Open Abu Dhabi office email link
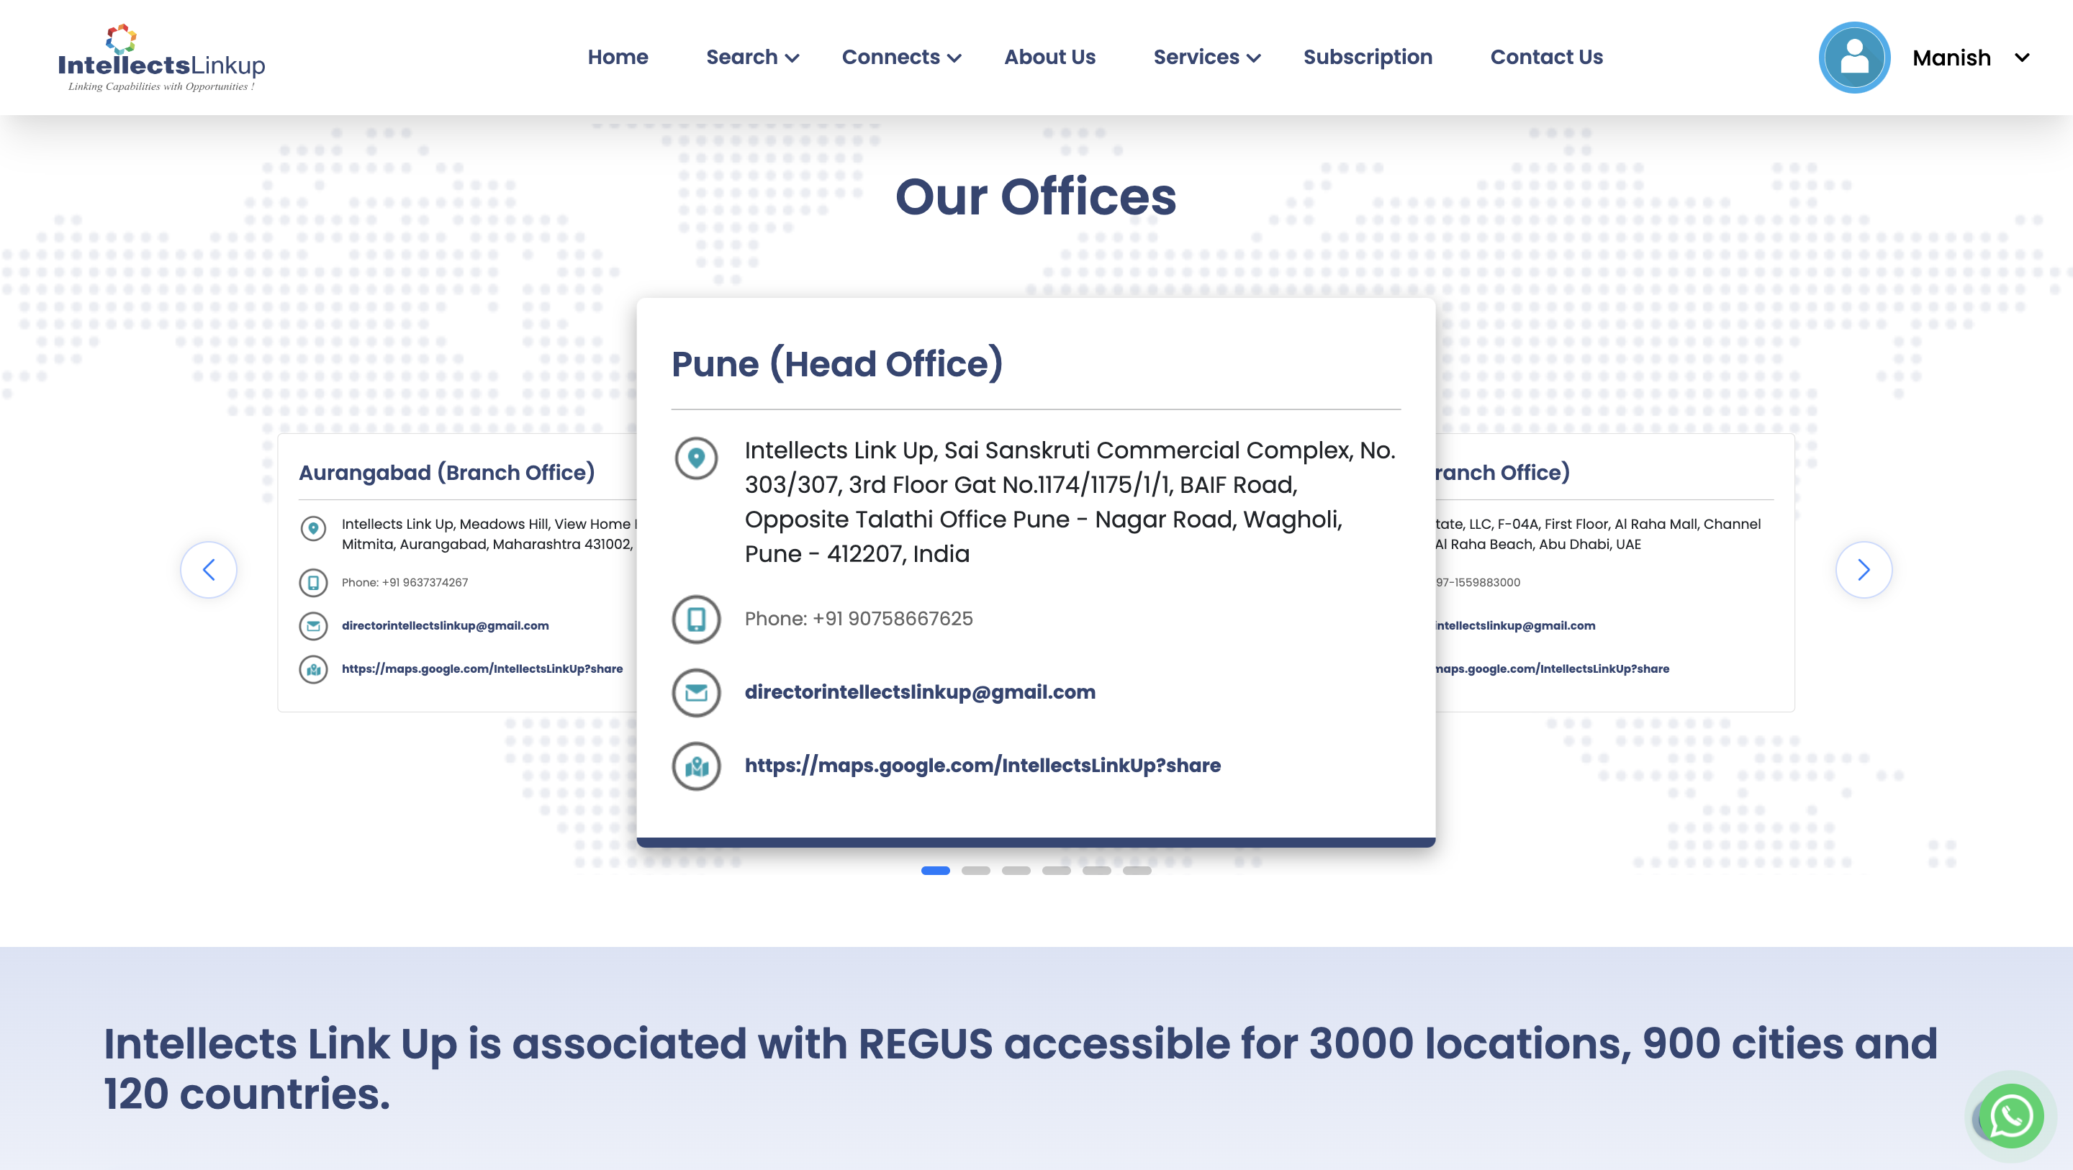The height and width of the screenshot is (1170, 2073). click(x=1515, y=625)
